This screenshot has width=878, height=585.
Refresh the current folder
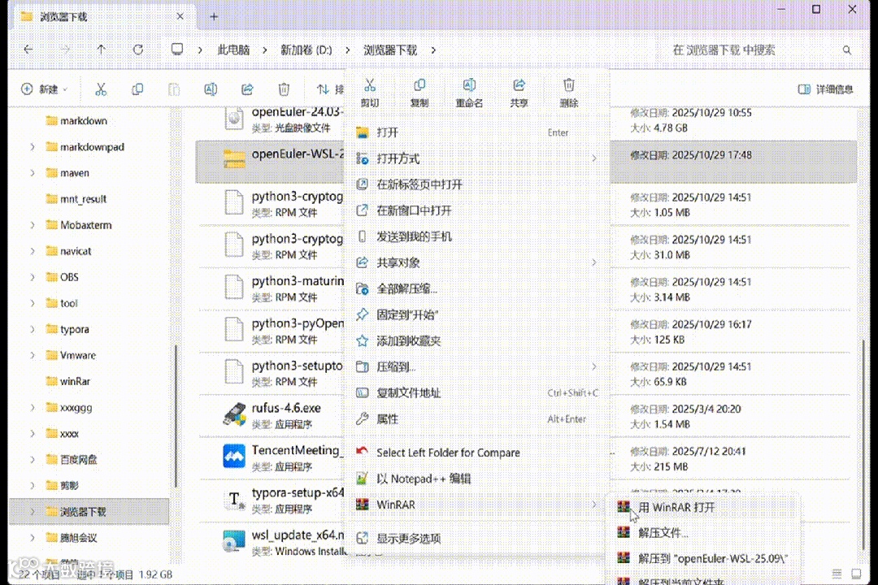(x=137, y=50)
